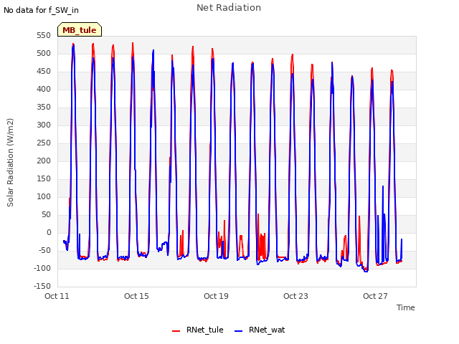The width and height of the screenshot is (459, 344).
Task: Click the 0 y-axis tick label
Action: (x=49, y=232)
